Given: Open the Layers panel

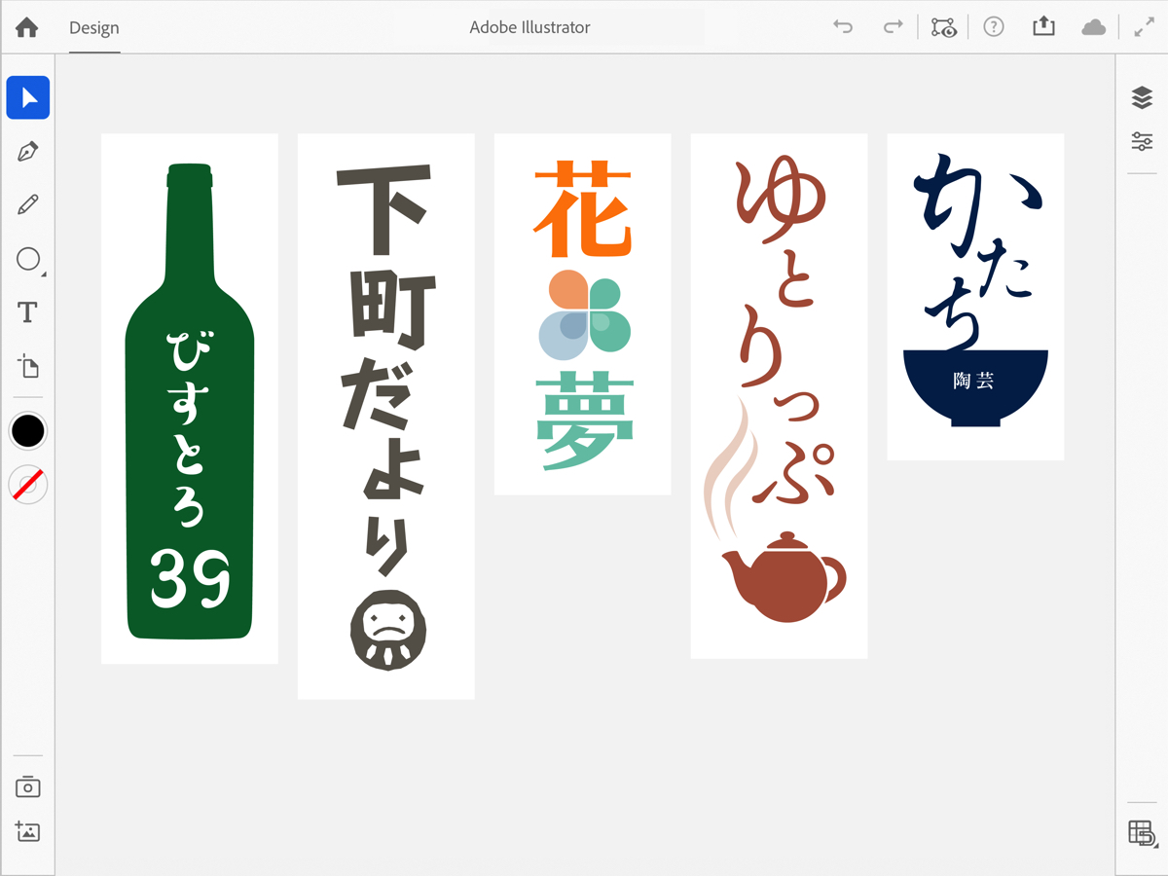Looking at the screenshot, I should pos(1142,97).
